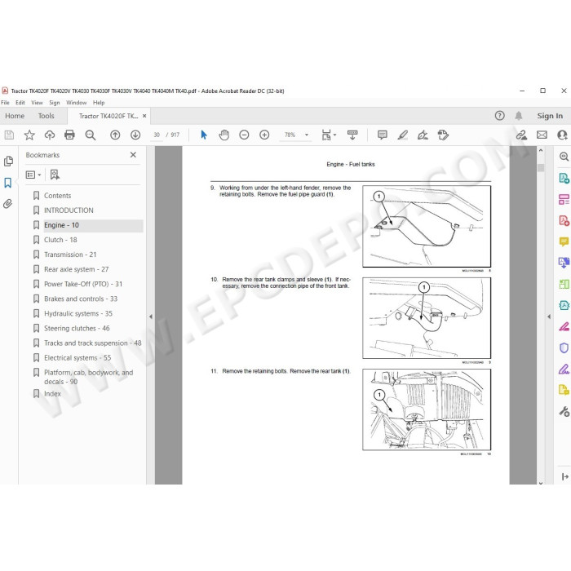Viewport: 571px width, 571px height.
Task: Add file to starred favorites
Action: (29, 135)
